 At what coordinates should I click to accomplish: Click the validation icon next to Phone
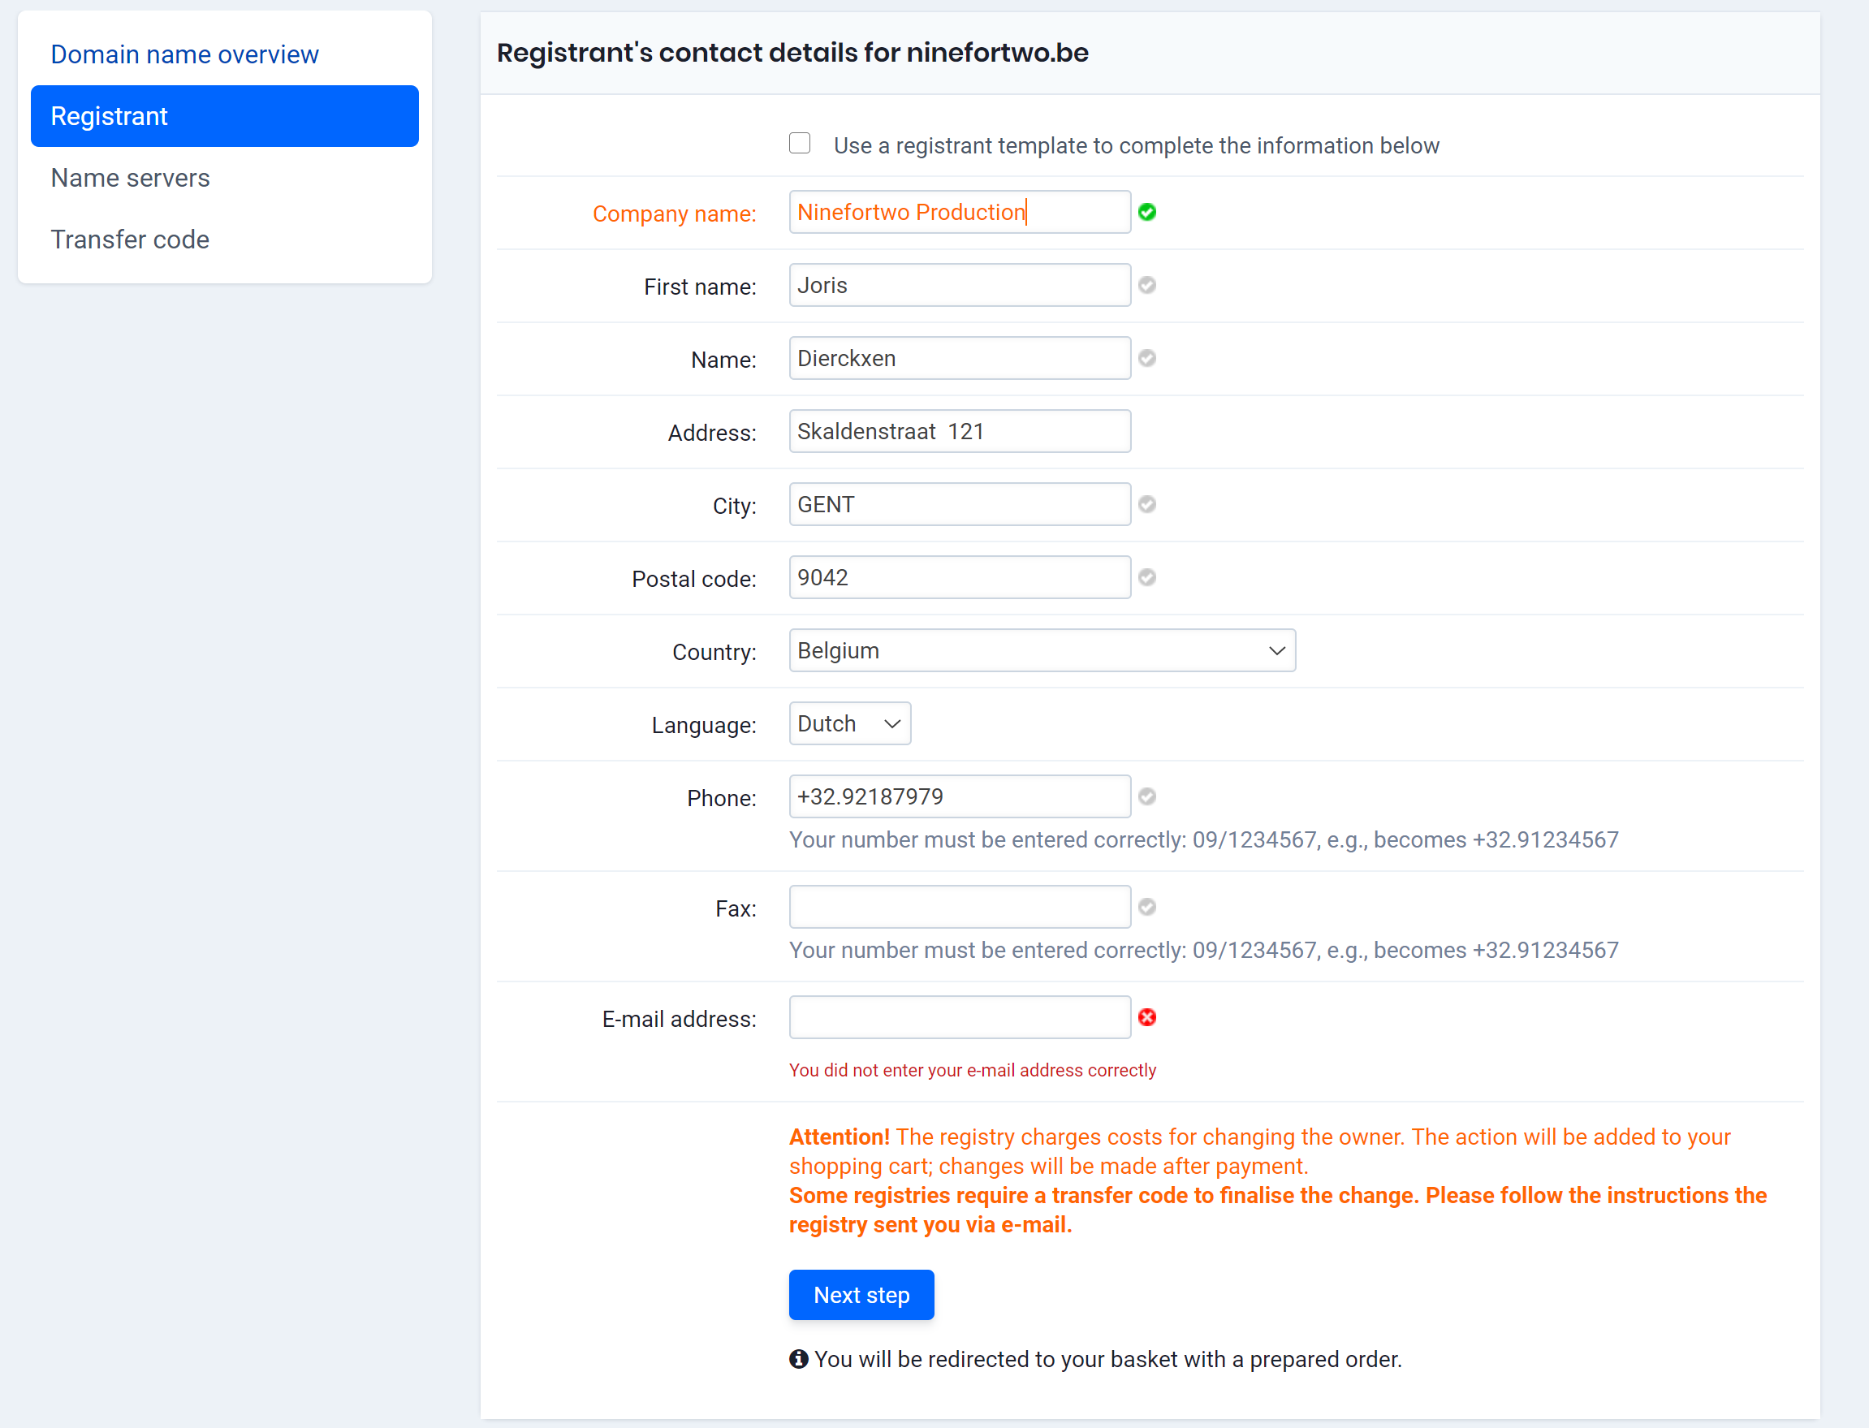coord(1148,796)
